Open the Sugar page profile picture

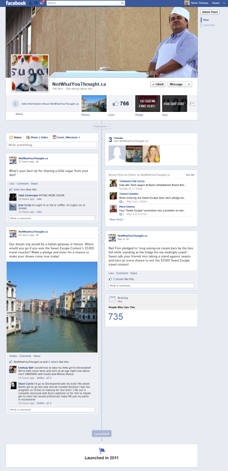[30, 73]
